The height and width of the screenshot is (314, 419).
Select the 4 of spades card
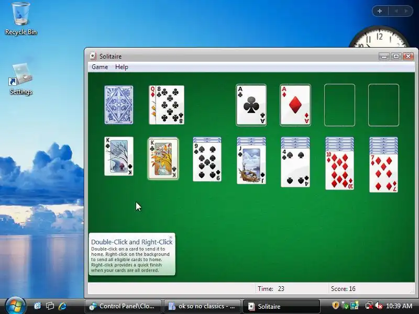click(295, 167)
